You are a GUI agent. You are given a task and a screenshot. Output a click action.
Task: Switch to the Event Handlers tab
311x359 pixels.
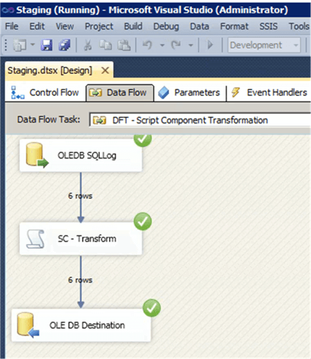pyautogui.click(x=269, y=92)
